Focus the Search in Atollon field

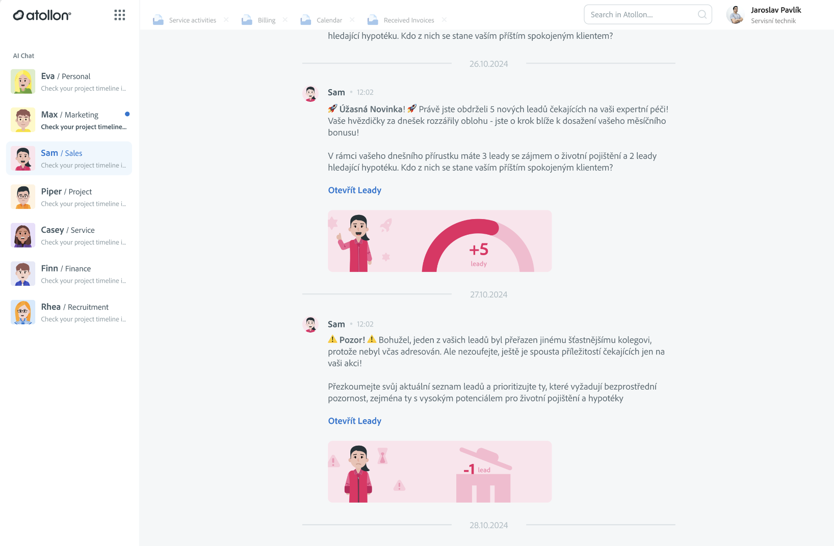(648, 15)
